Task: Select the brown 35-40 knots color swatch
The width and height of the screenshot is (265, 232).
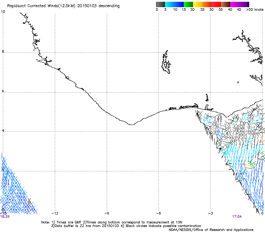Action: click(226, 4)
